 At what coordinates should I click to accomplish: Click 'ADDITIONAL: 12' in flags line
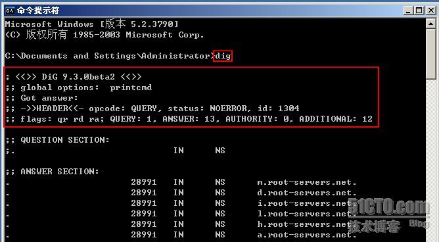pos(336,119)
